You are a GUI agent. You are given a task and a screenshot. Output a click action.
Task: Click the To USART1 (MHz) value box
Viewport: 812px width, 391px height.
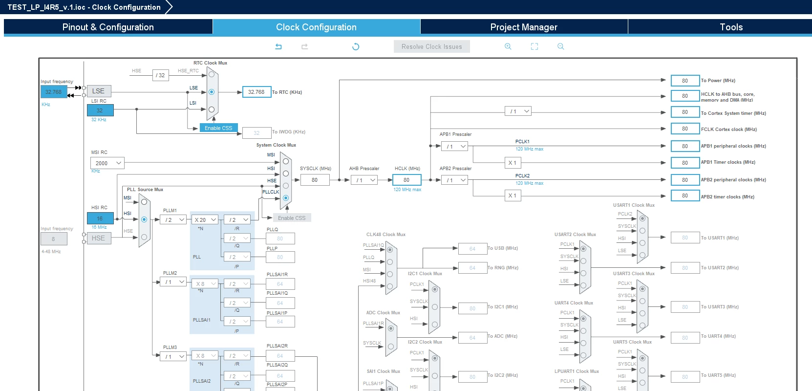(685, 238)
